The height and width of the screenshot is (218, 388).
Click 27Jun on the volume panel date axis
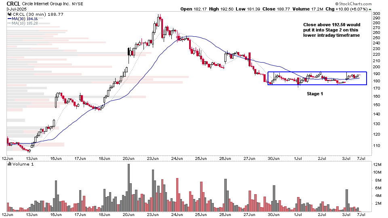tap(249, 214)
